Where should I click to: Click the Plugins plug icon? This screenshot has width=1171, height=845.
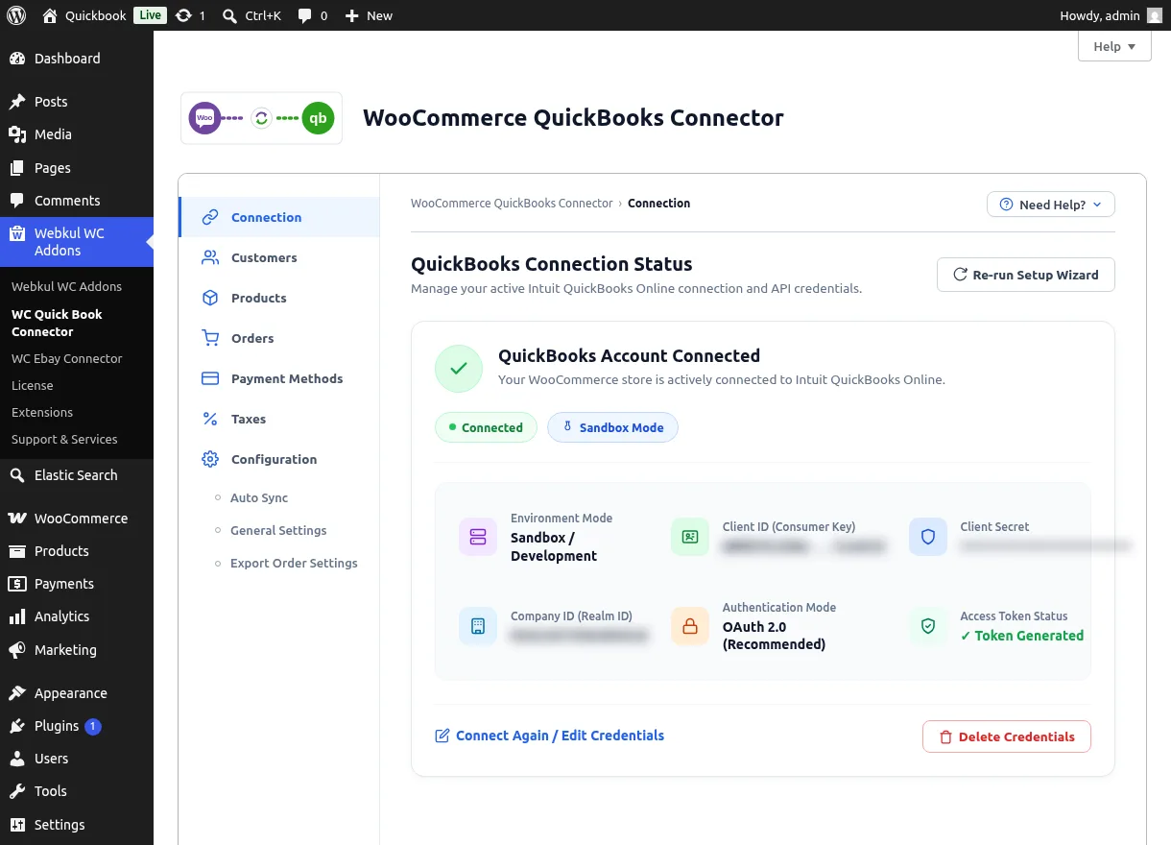(16, 726)
